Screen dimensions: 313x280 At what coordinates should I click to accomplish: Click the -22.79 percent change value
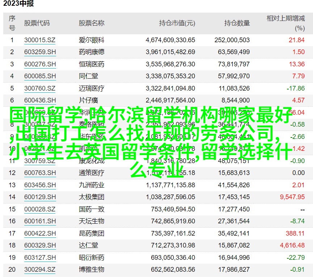coord(296,258)
